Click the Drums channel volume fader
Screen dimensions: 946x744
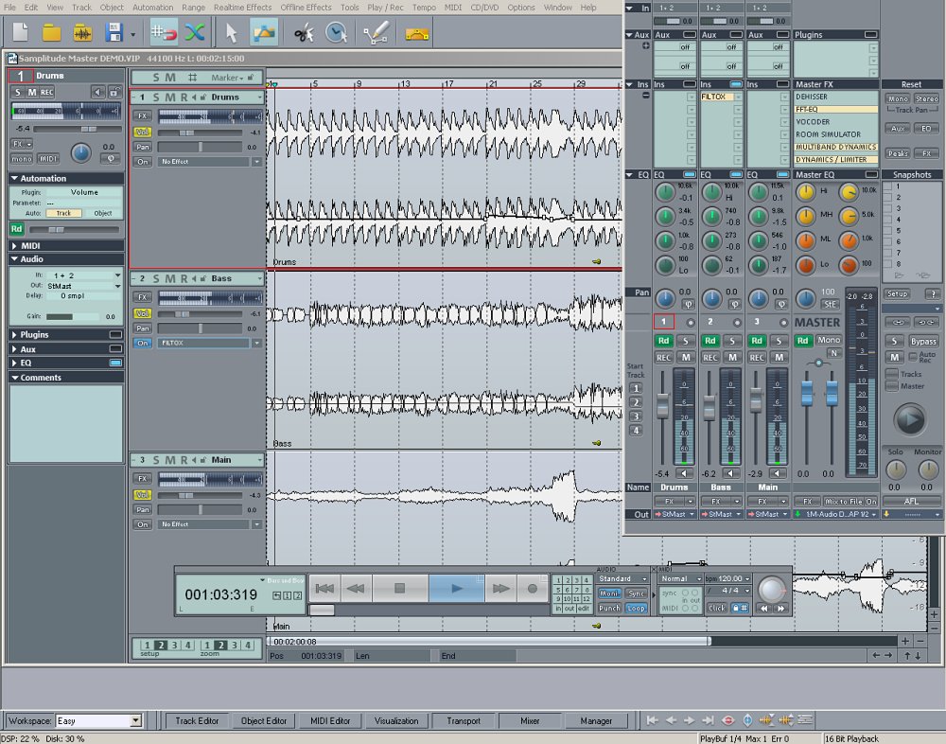[x=662, y=404]
